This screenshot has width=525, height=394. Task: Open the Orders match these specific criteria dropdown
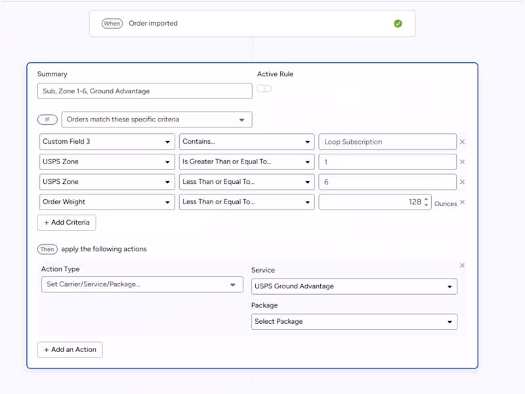coord(157,120)
